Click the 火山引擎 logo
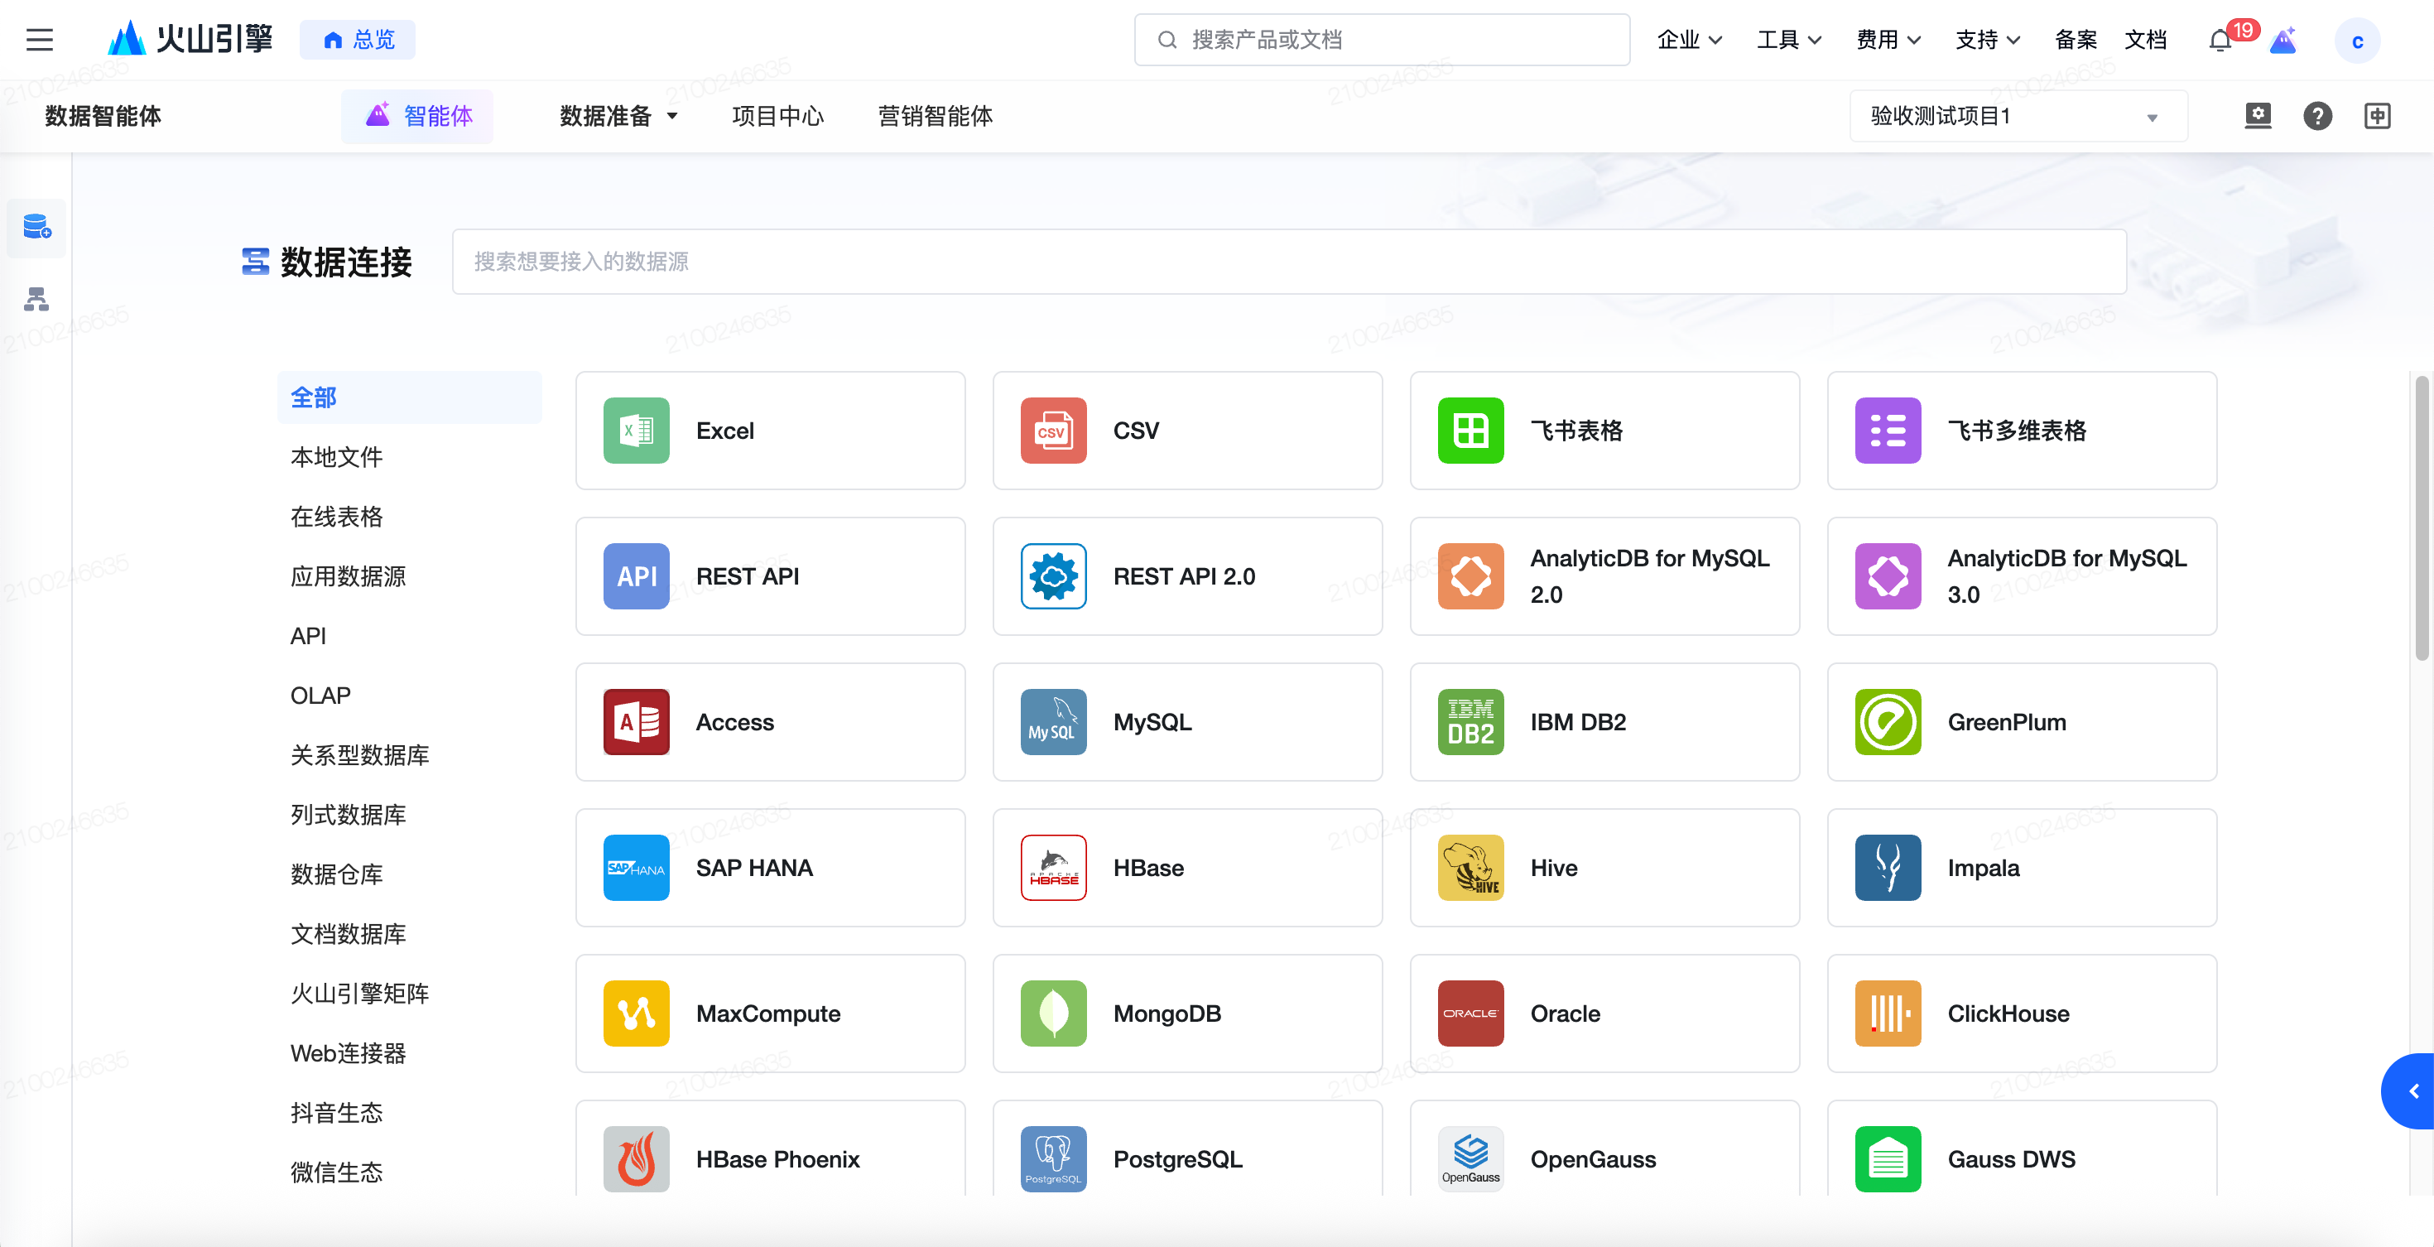Viewport: 2434px width, 1247px height. (190, 40)
